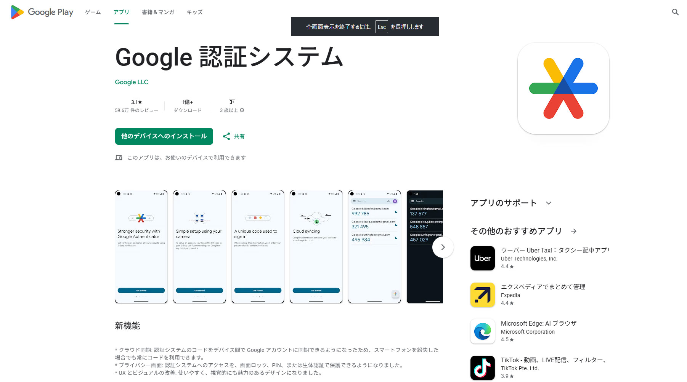Viewport: 687px width, 382px height.
Task: Click the share icon next to 共有
Action: coord(226,136)
